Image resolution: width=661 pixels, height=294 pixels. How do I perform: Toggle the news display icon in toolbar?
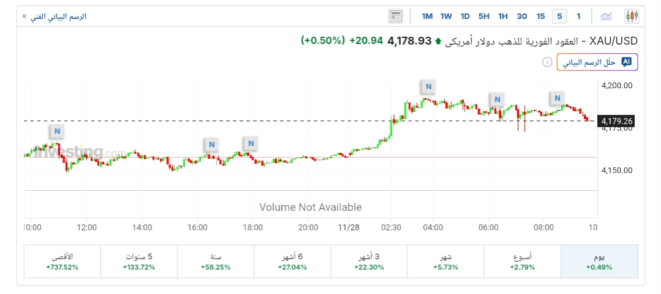point(396,16)
